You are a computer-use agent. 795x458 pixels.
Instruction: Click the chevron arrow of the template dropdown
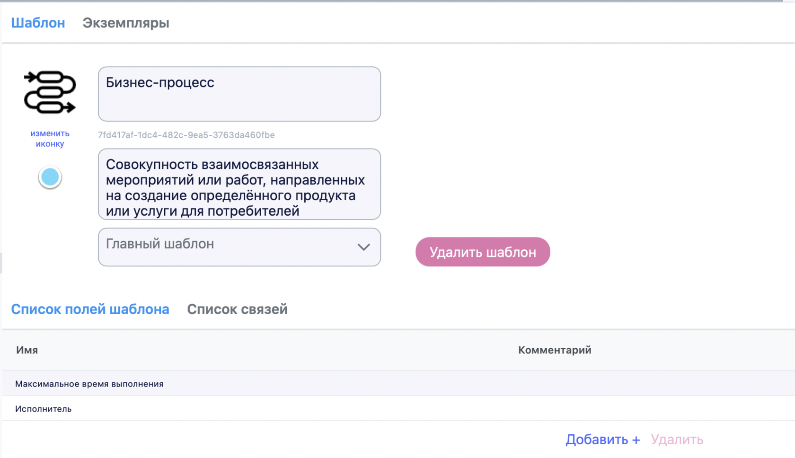[x=363, y=247]
